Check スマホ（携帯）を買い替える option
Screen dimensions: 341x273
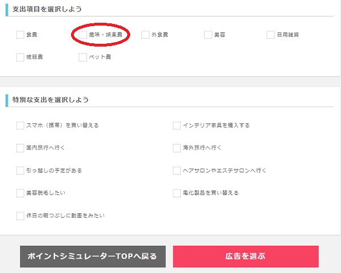[20, 125]
